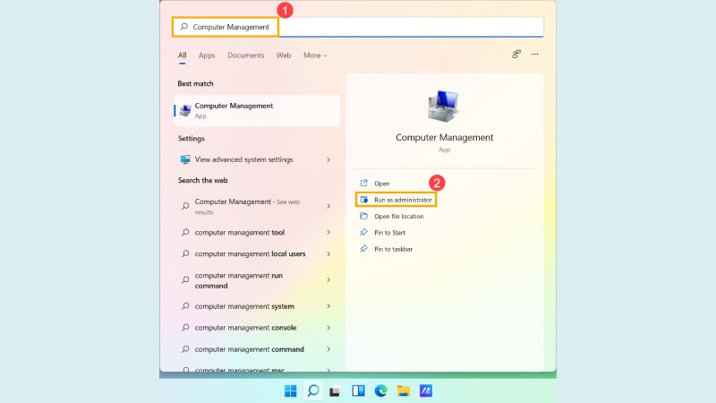The width and height of the screenshot is (716, 403).
Task: Click the search magnifier icon in search box
Action: [x=184, y=27]
